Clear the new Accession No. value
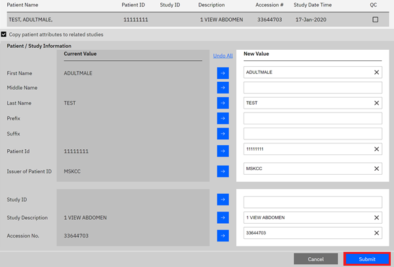The width and height of the screenshot is (394, 267). (x=376, y=233)
